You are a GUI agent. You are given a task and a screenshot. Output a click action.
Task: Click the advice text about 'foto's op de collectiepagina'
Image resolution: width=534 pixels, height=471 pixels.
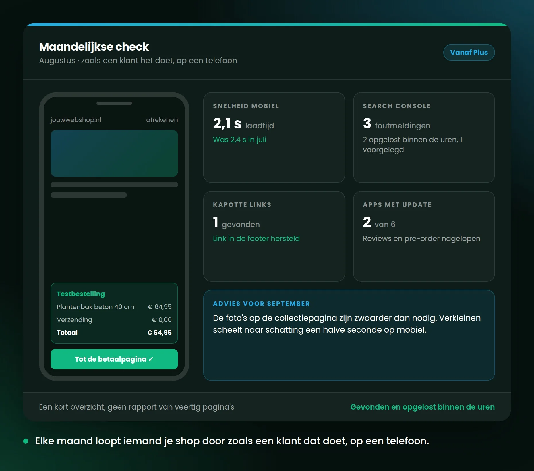347,324
